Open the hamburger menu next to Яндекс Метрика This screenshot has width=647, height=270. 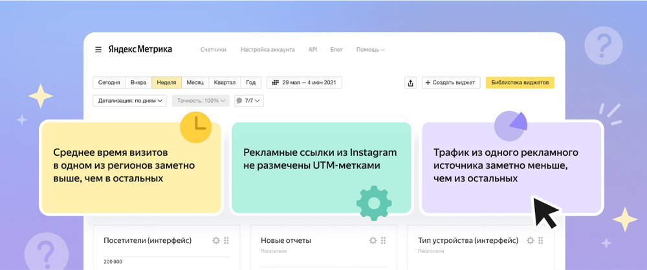tap(98, 50)
